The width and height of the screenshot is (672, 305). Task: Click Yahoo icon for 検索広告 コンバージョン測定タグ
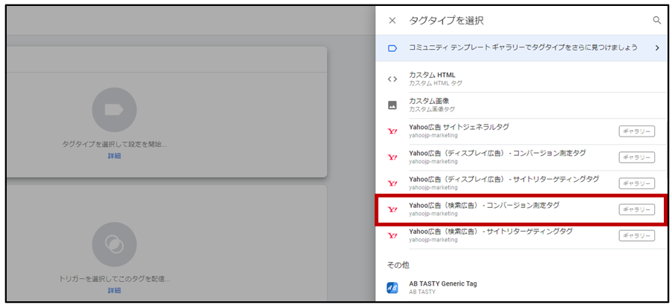[x=392, y=209]
